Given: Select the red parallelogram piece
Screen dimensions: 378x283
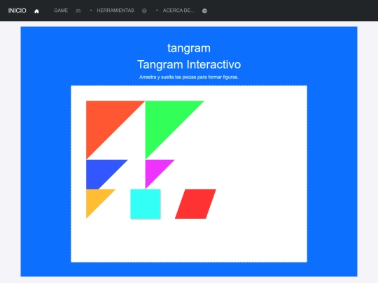Looking at the screenshot, I should tap(195, 204).
